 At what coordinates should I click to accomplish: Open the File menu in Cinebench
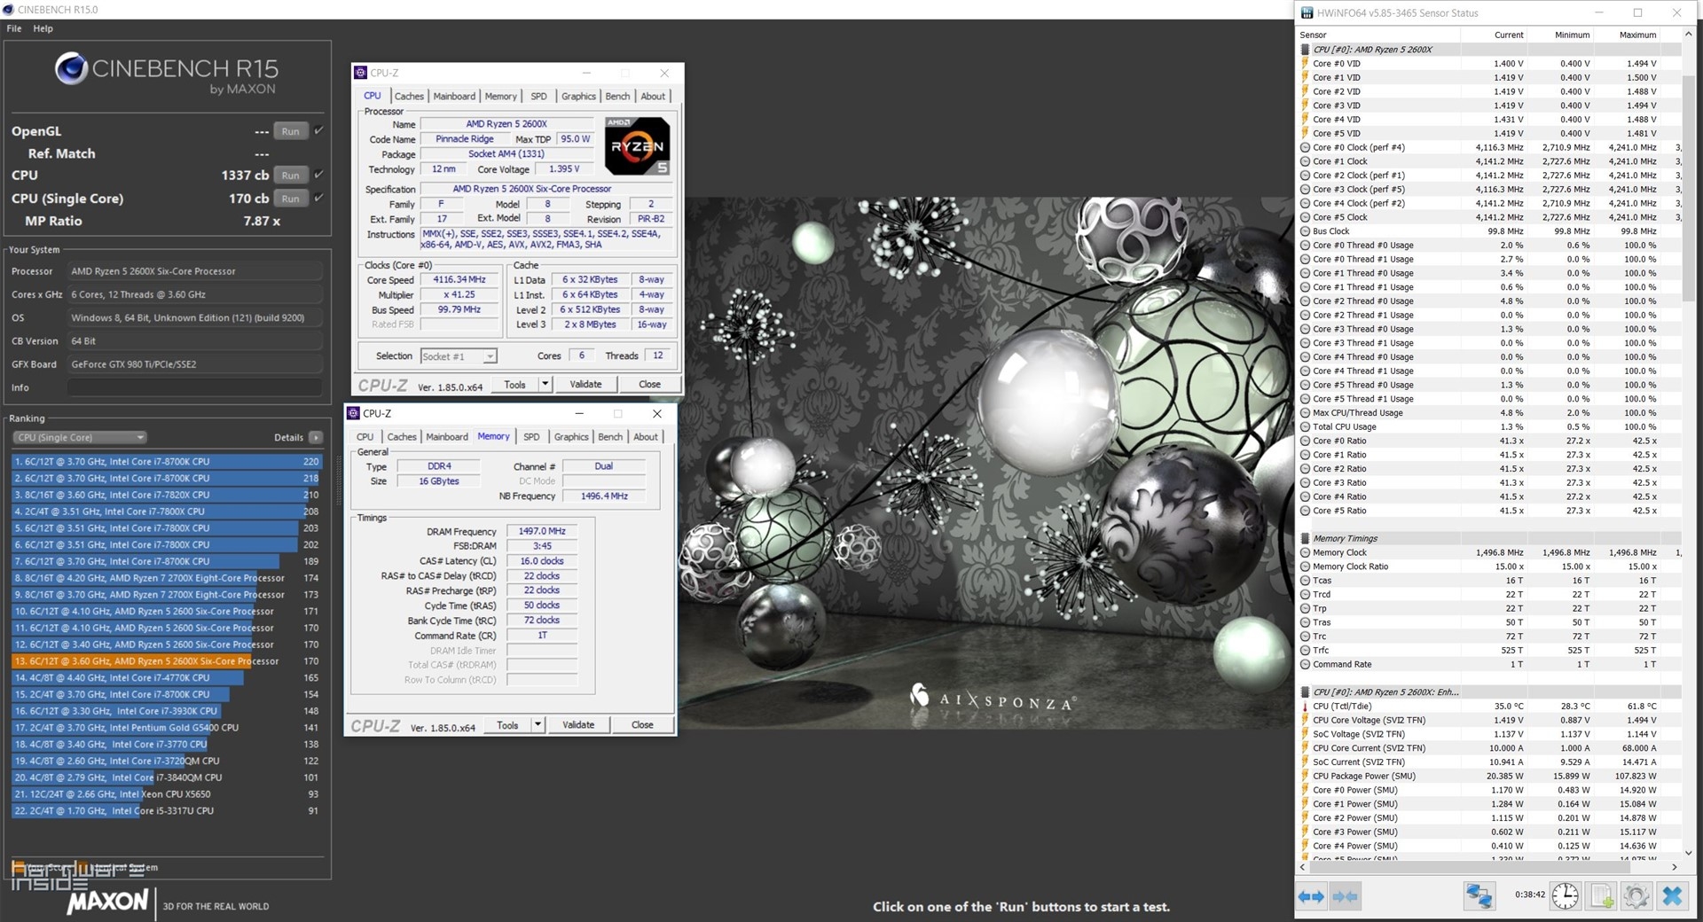(x=14, y=28)
